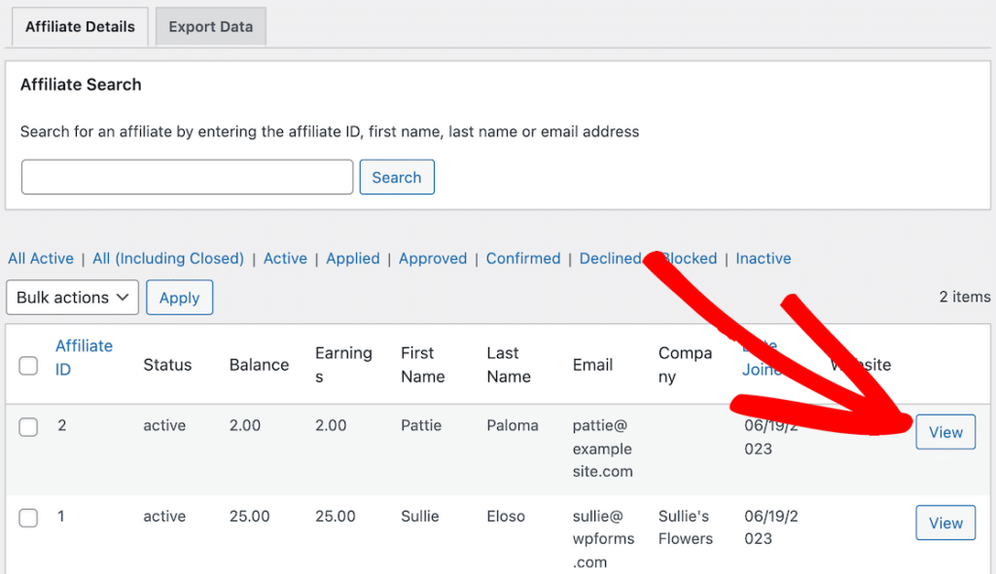Image resolution: width=996 pixels, height=574 pixels.
Task: Switch to the Export Data tab
Action: coord(210,26)
